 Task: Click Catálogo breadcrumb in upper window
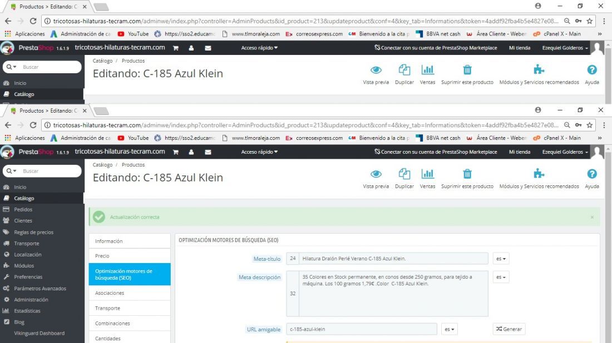pyautogui.click(x=102, y=60)
